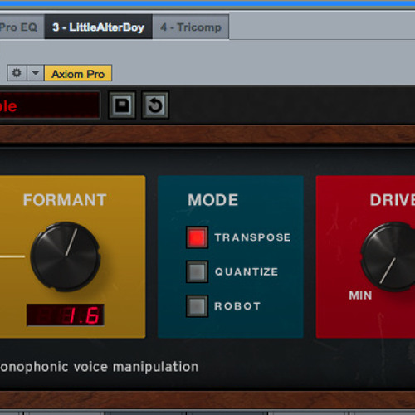
Task: Click the Formant value display 1.6
Action: pos(66,315)
